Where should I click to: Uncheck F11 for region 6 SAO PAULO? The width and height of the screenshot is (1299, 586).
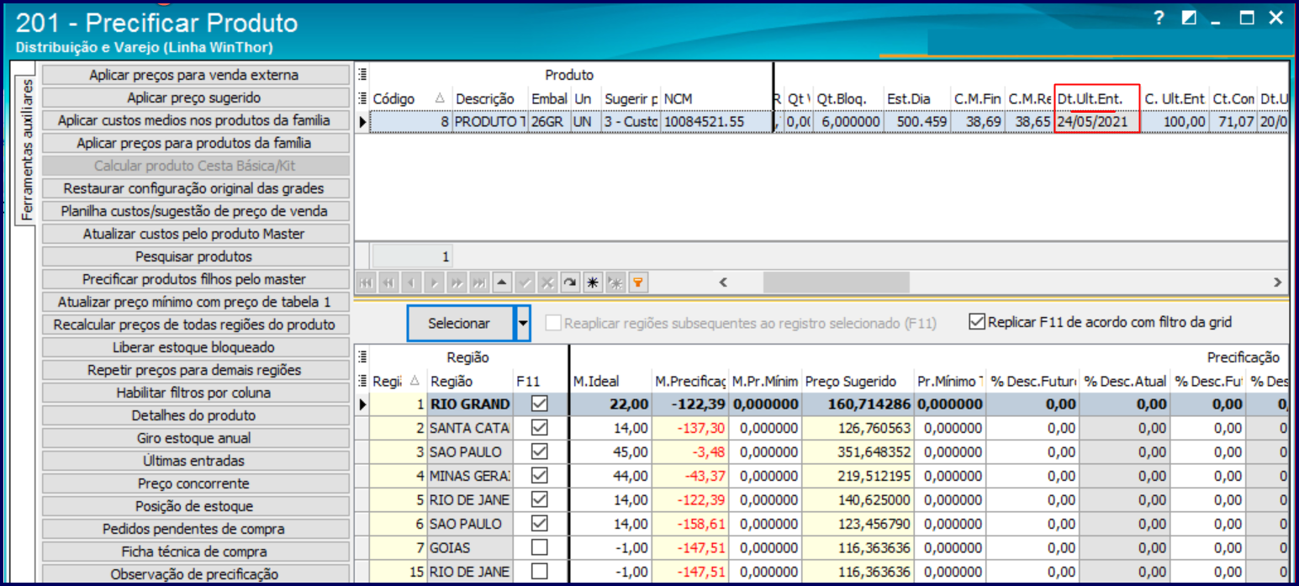click(x=540, y=524)
